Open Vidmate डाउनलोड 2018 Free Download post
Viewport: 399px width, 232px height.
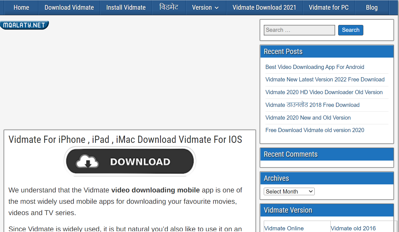pos(312,105)
